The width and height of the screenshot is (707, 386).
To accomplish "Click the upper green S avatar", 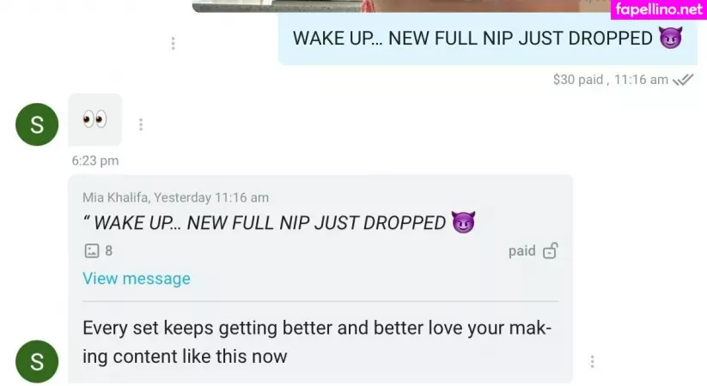I will [x=37, y=124].
